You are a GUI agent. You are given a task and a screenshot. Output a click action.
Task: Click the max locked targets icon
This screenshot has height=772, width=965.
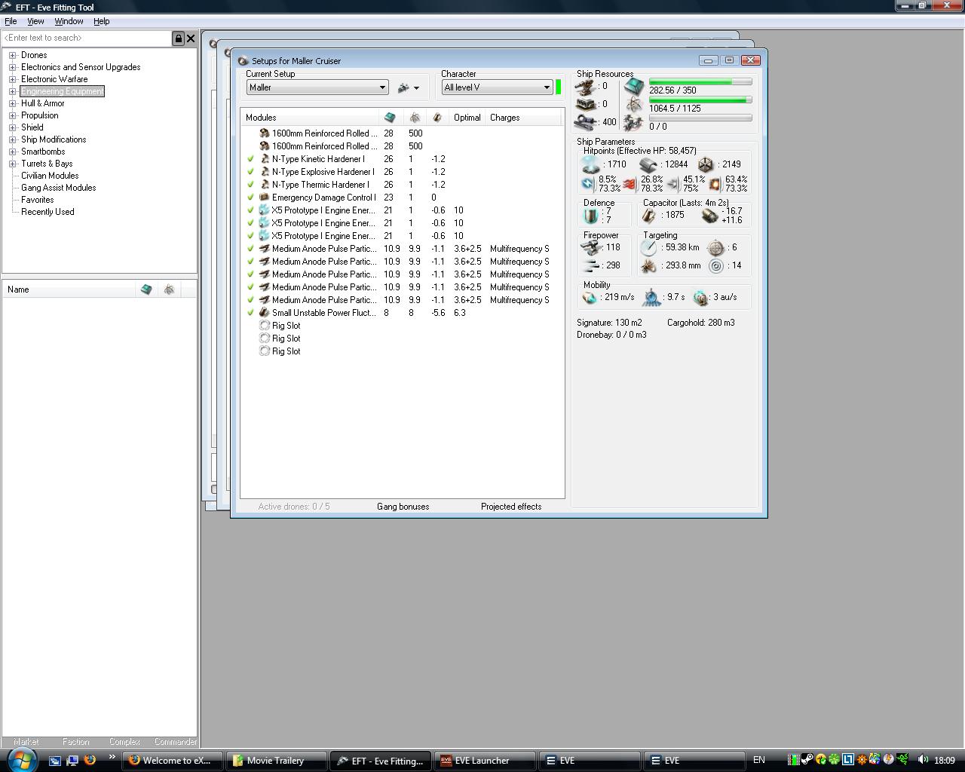coord(716,247)
